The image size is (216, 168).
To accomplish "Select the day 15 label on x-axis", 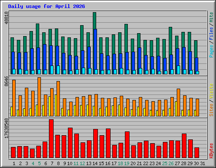I will [x=101, y=163].
